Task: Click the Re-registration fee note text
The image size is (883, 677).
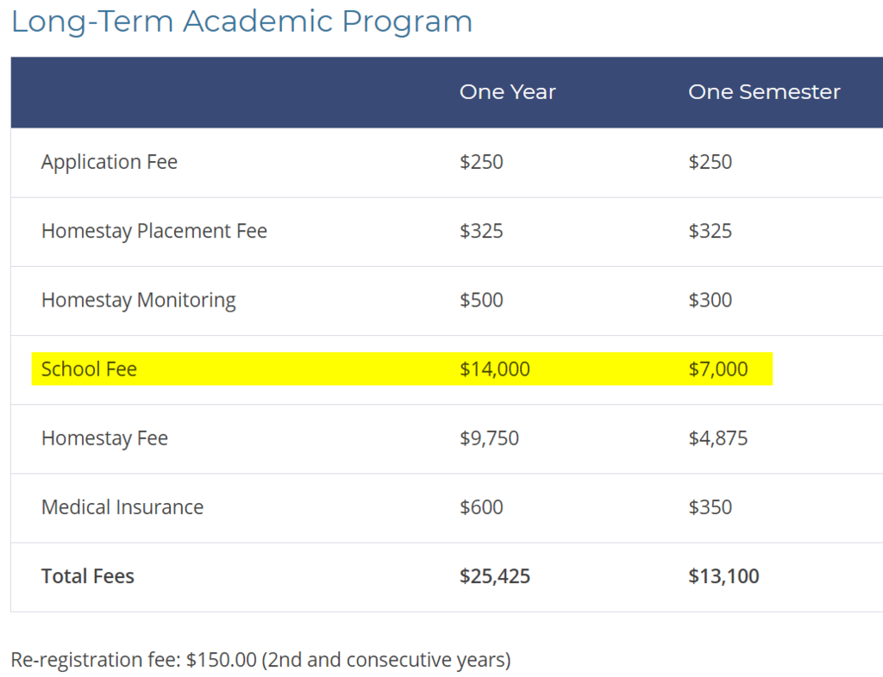Action: [x=260, y=661]
